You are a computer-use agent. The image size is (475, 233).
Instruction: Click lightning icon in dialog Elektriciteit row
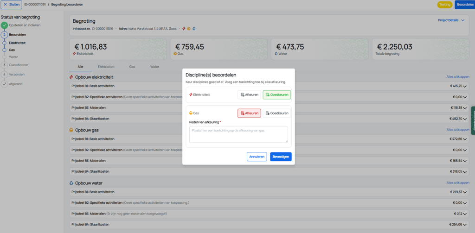point(191,94)
